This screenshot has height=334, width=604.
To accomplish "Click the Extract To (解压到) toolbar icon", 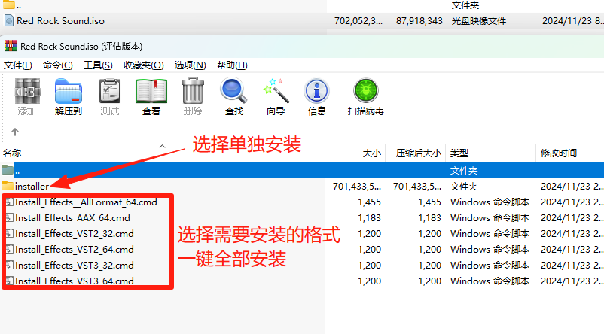I will (69, 91).
